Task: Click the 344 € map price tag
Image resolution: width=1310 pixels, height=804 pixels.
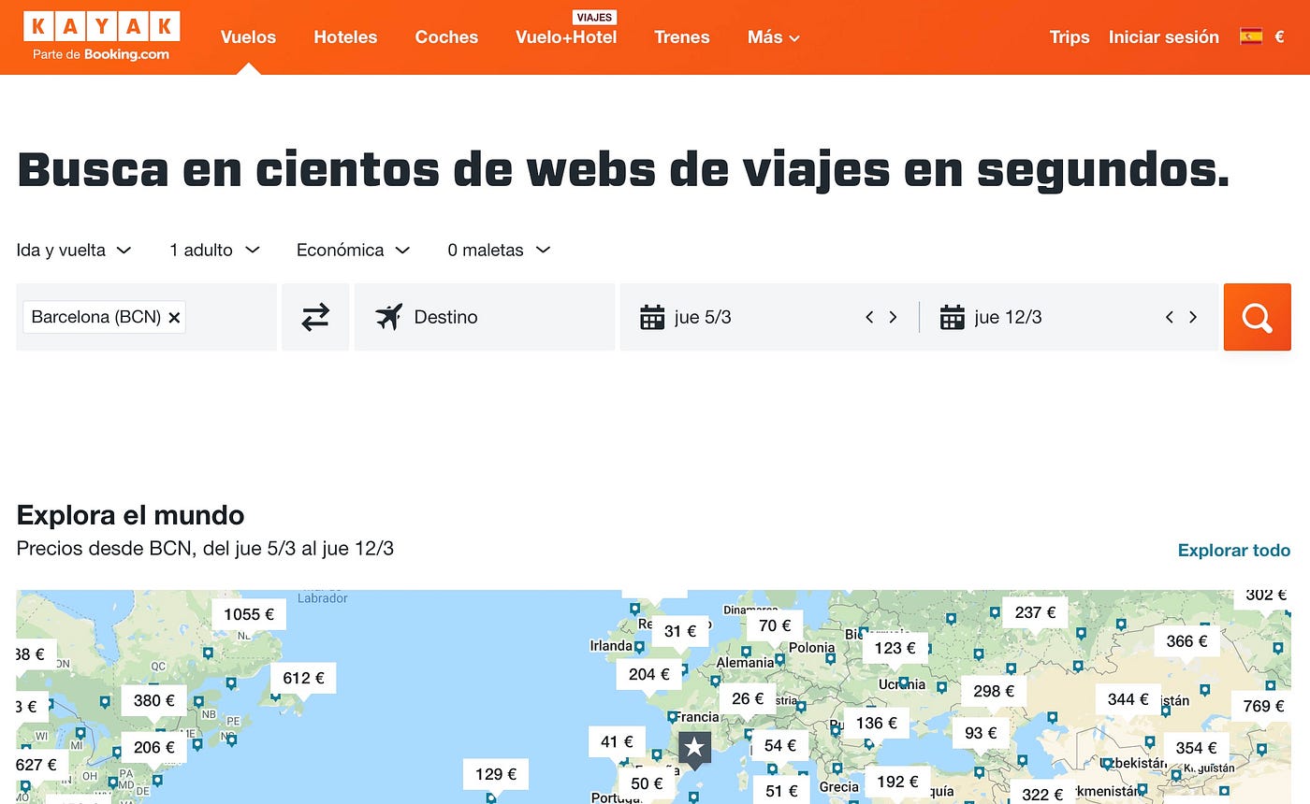Action: coord(1128,699)
